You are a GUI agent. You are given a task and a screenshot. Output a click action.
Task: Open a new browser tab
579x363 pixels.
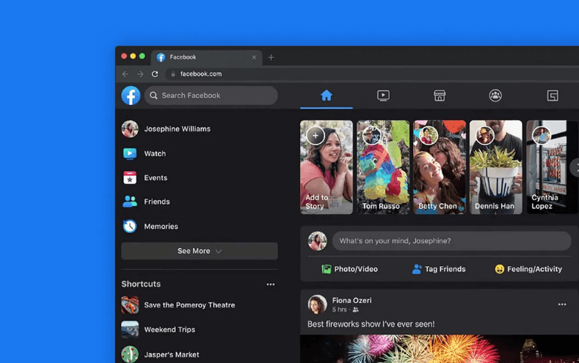tap(271, 57)
